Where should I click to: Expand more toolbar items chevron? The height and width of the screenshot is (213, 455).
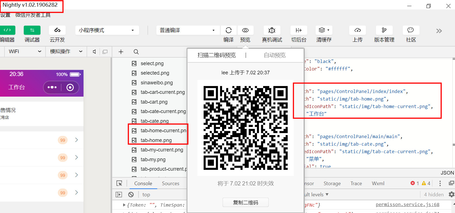pos(439,31)
